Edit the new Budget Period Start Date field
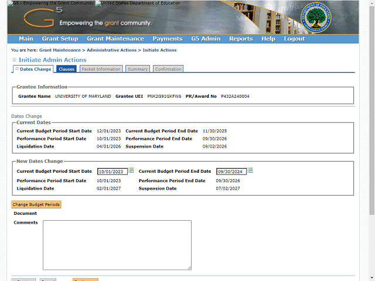This screenshot has height=281, width=375. click(112, 172)
